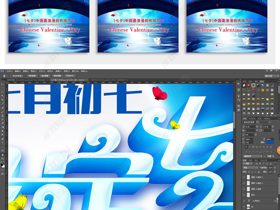Select the Type tool in left toolbar
This screenshot has width=280, height=210.
(2, 143)
